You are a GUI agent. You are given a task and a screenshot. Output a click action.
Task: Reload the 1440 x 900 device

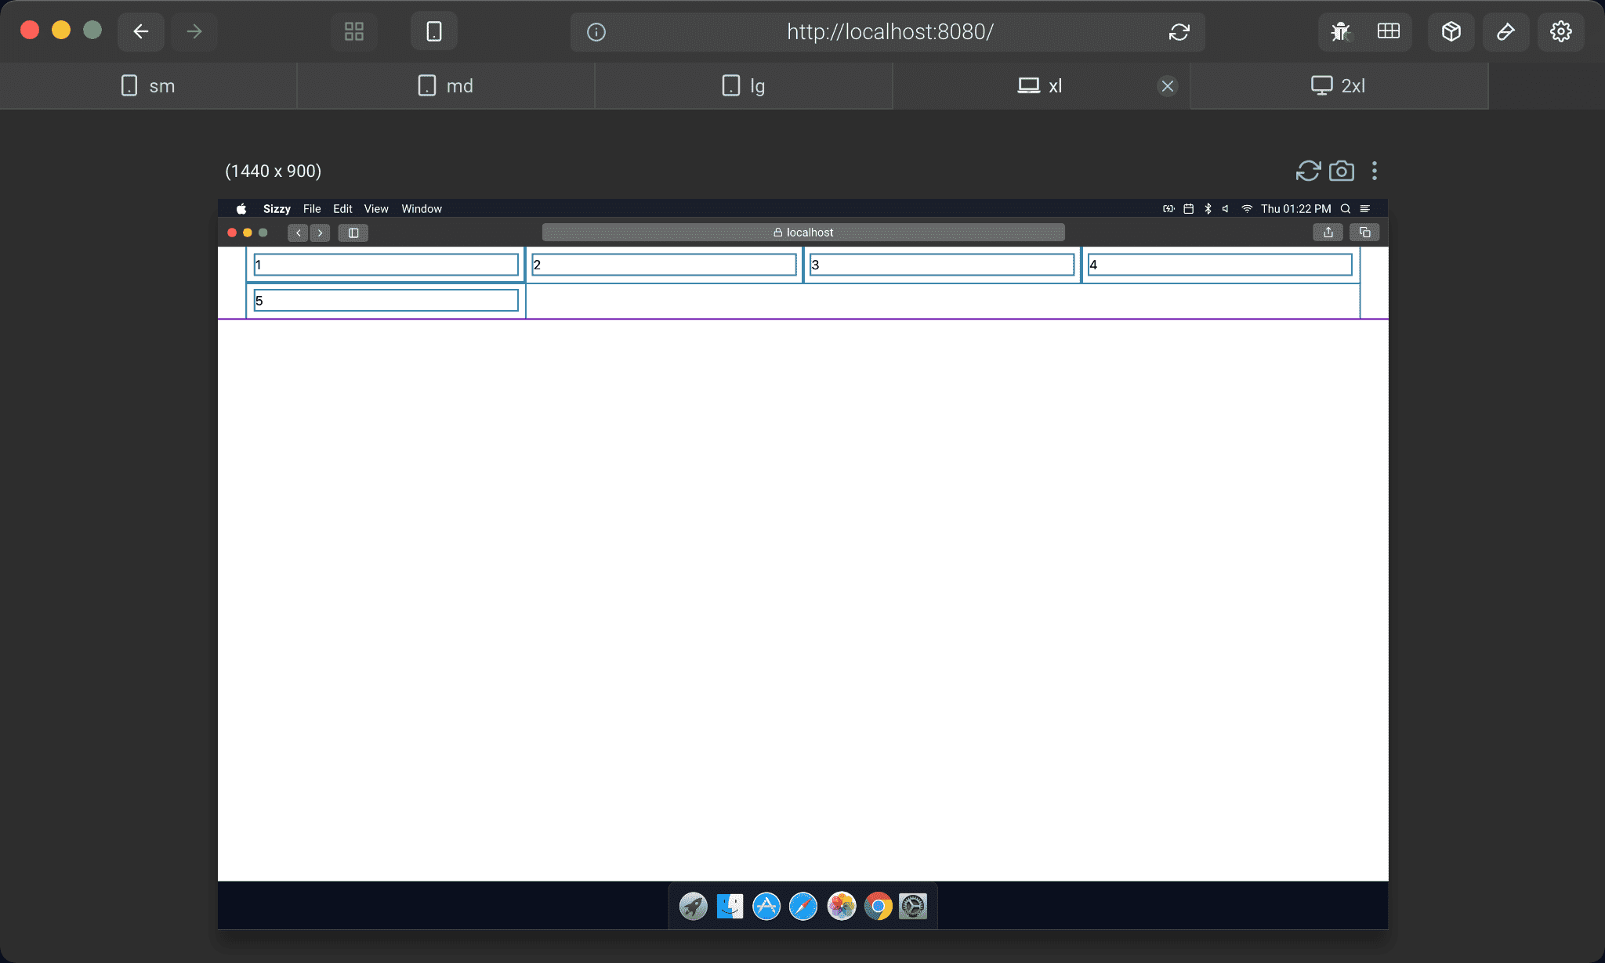click(x=1308, y=171)
